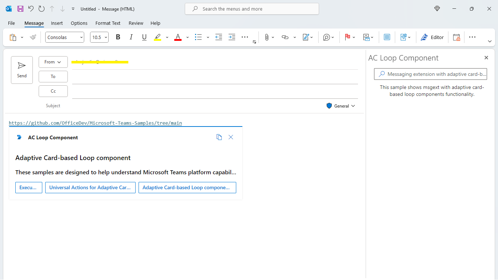The width and height of the screenshot is (498, 280).
Task: Switch to the Review tab
Action: [x=136, y=23]
